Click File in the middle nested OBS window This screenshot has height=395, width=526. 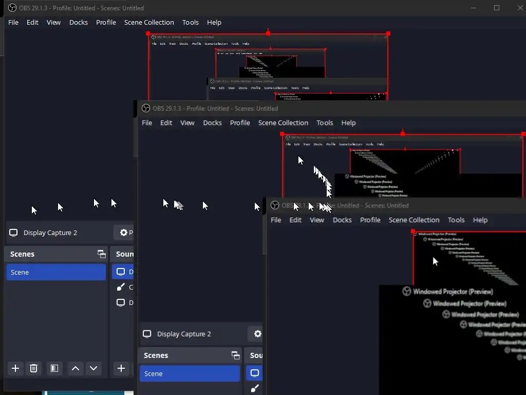(147, 122)
